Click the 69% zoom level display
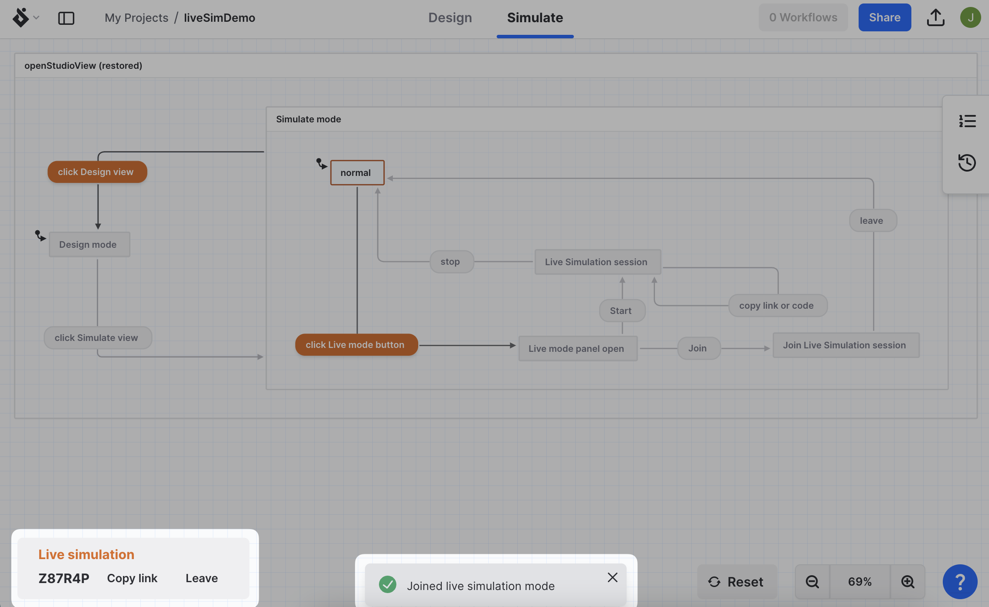This screenshot has height=607, width=989. 860,581
